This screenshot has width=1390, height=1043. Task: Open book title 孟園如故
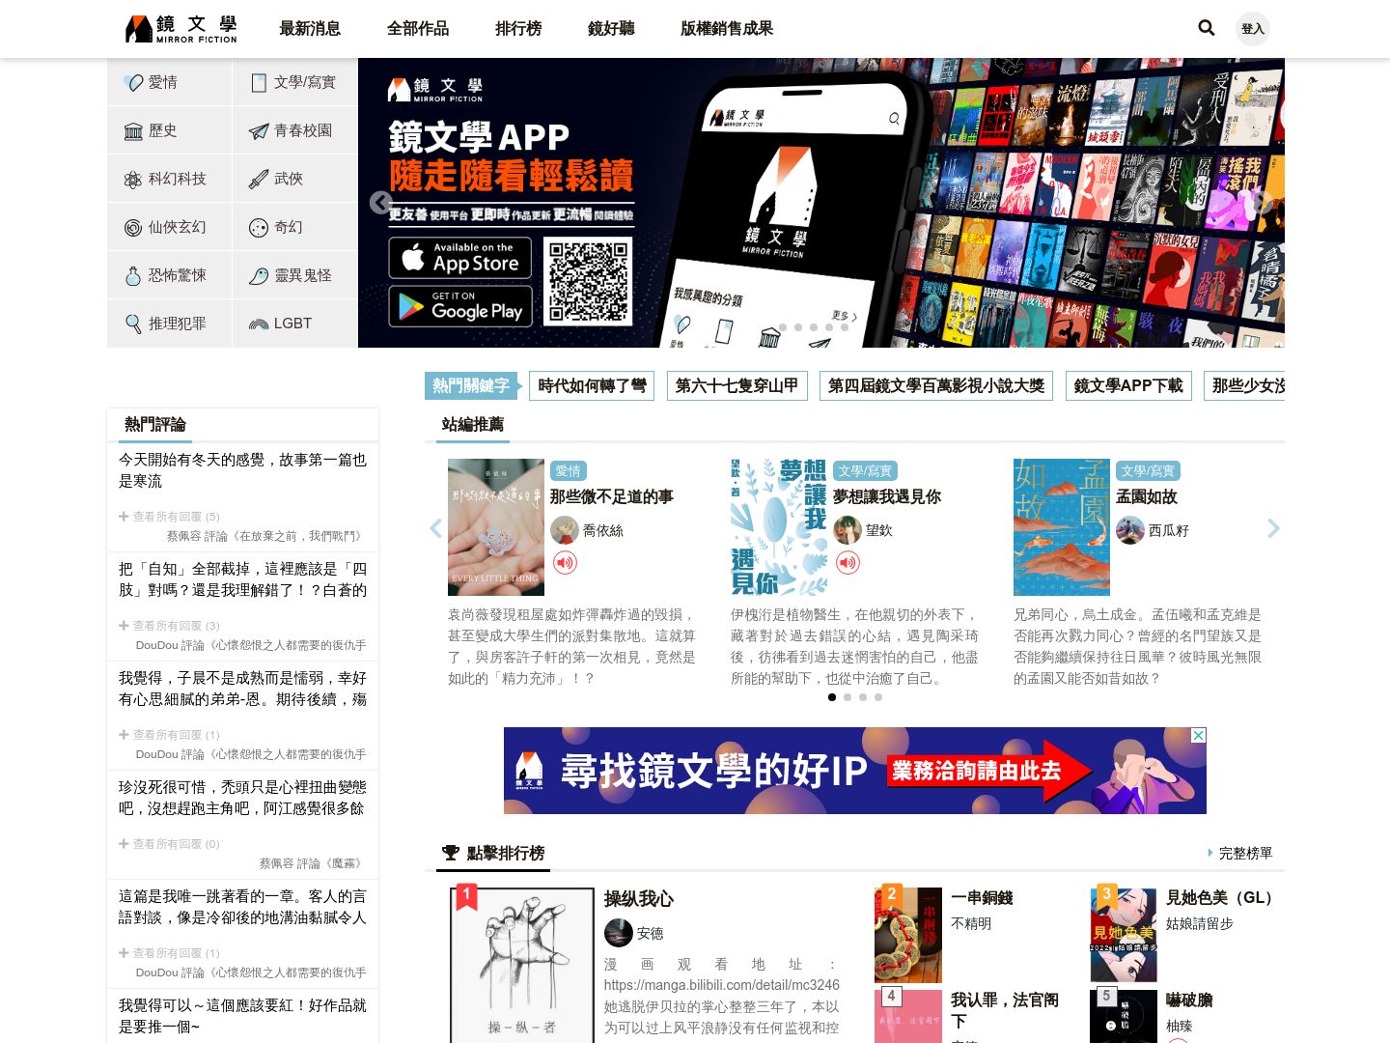pos(1147,496)
